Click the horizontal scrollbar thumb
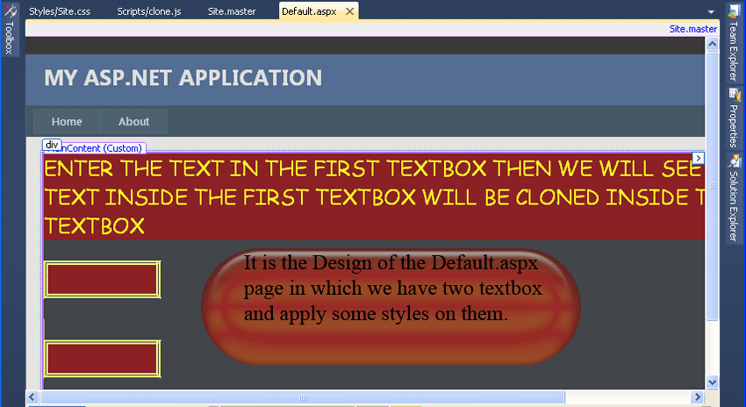The image size is (746, 407). coord(303,397)
